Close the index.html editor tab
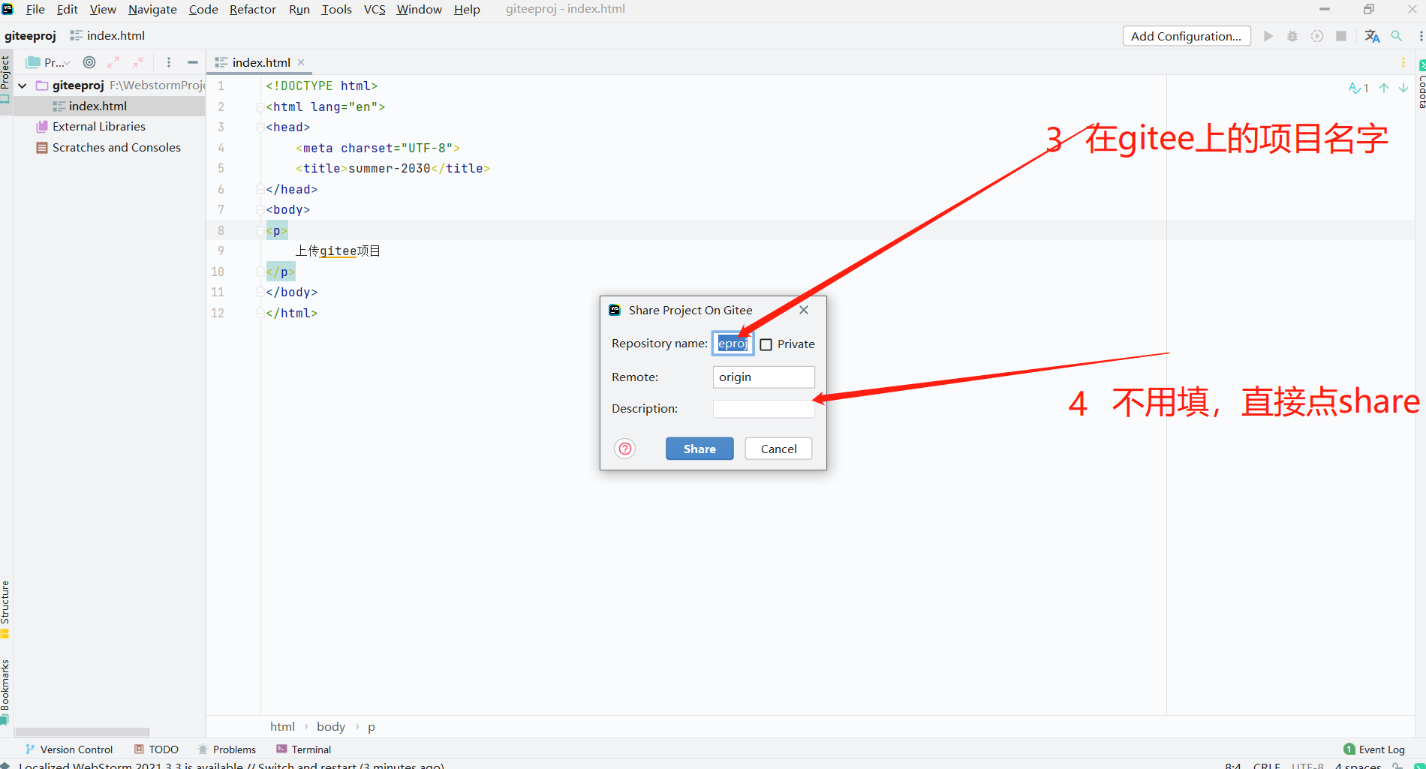 tap(301, 62)
